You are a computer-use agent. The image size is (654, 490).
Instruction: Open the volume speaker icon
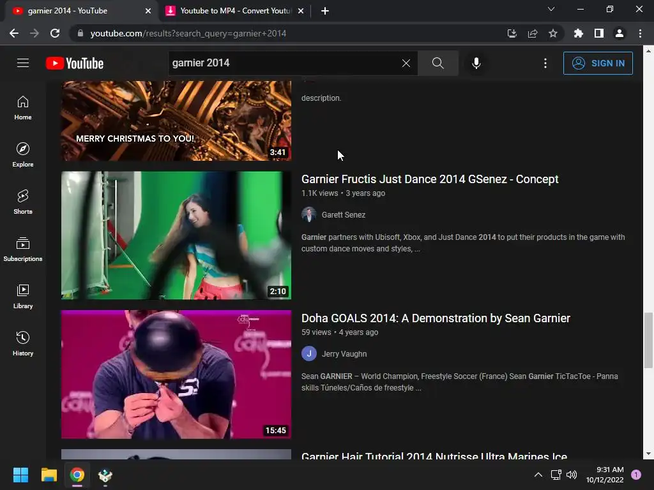tap(572, 475)
